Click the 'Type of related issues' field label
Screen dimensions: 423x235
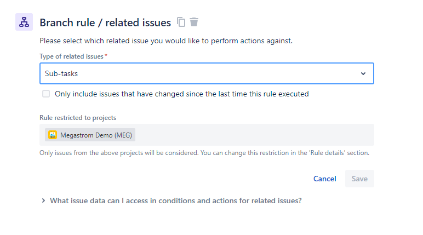click(71, 56)
